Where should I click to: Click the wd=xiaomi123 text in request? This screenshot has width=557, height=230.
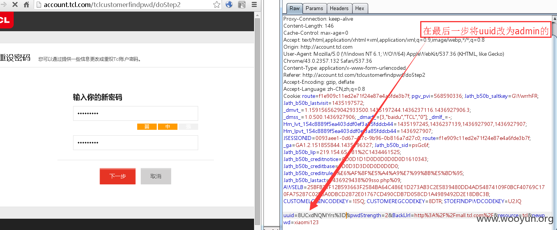301,222
